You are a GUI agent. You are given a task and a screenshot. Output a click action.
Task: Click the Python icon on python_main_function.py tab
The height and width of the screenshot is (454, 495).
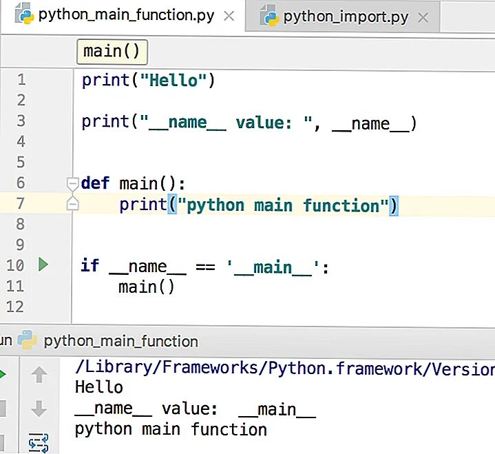25,14
